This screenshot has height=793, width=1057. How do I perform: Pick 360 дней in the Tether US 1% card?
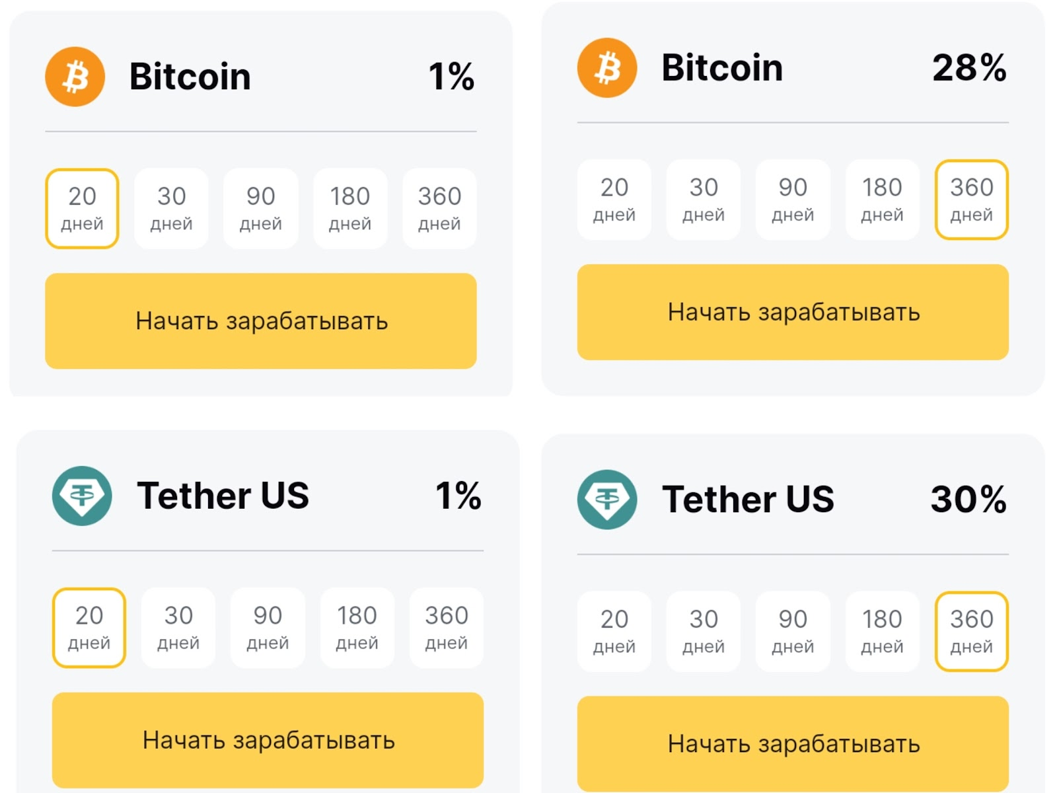(x=447, y=628)
